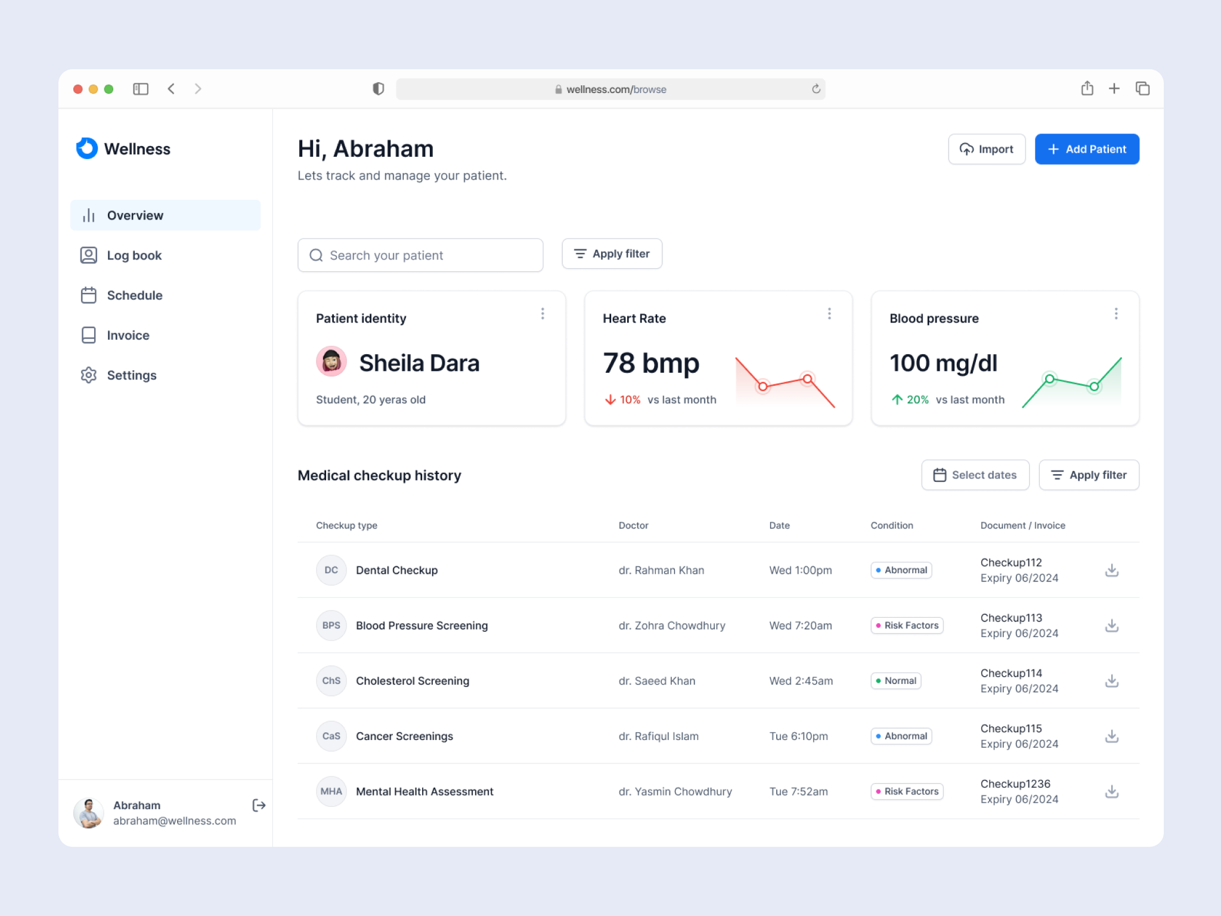
Task: Download the Mental Health Assessment invoice
Action: point(1111,791)
